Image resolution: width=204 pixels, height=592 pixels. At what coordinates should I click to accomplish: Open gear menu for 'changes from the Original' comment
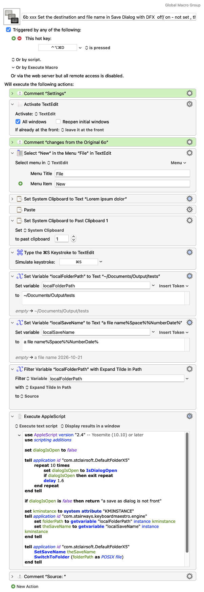click(189, 142)
